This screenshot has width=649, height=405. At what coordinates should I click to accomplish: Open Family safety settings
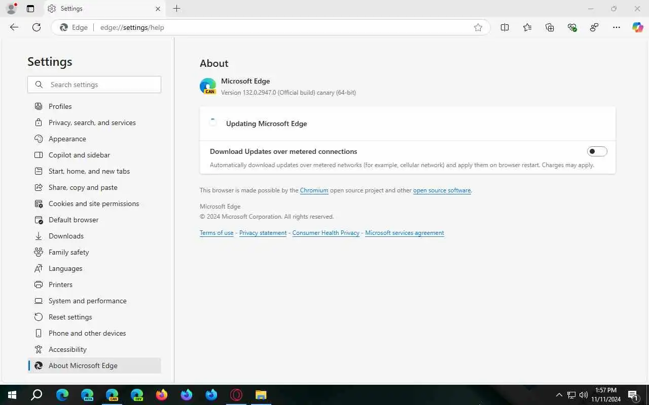[94, 252]
